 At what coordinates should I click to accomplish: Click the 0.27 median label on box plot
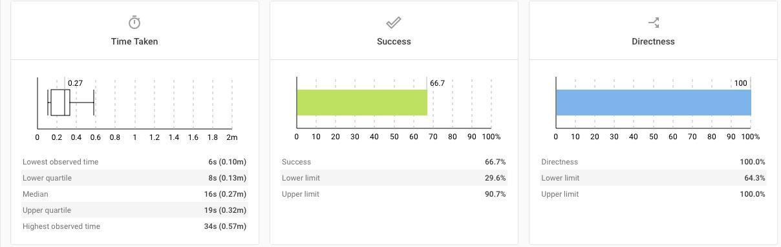pyautogui.click(x=76, y=83)
